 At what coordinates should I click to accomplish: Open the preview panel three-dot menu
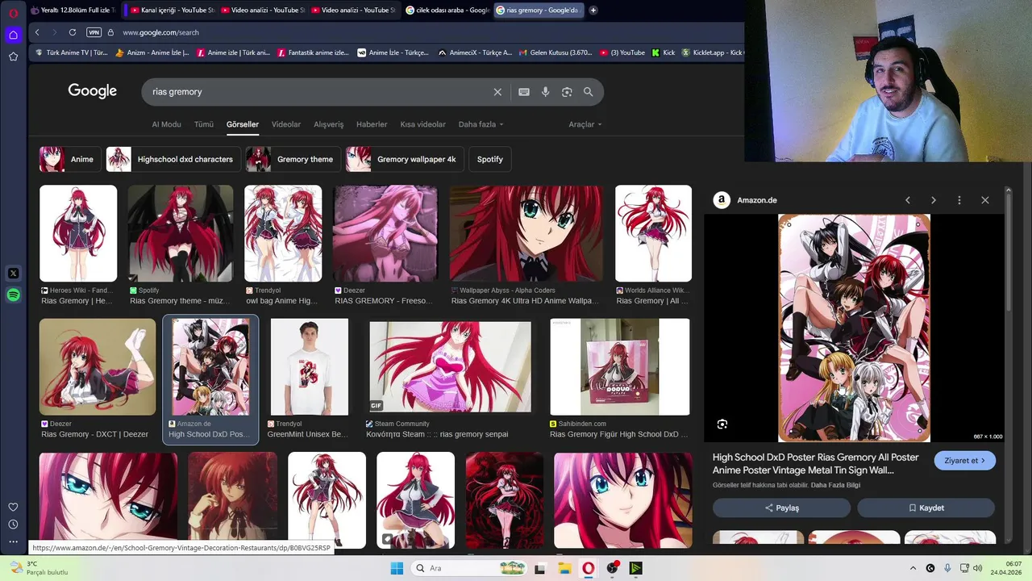[x=959, y=200]
